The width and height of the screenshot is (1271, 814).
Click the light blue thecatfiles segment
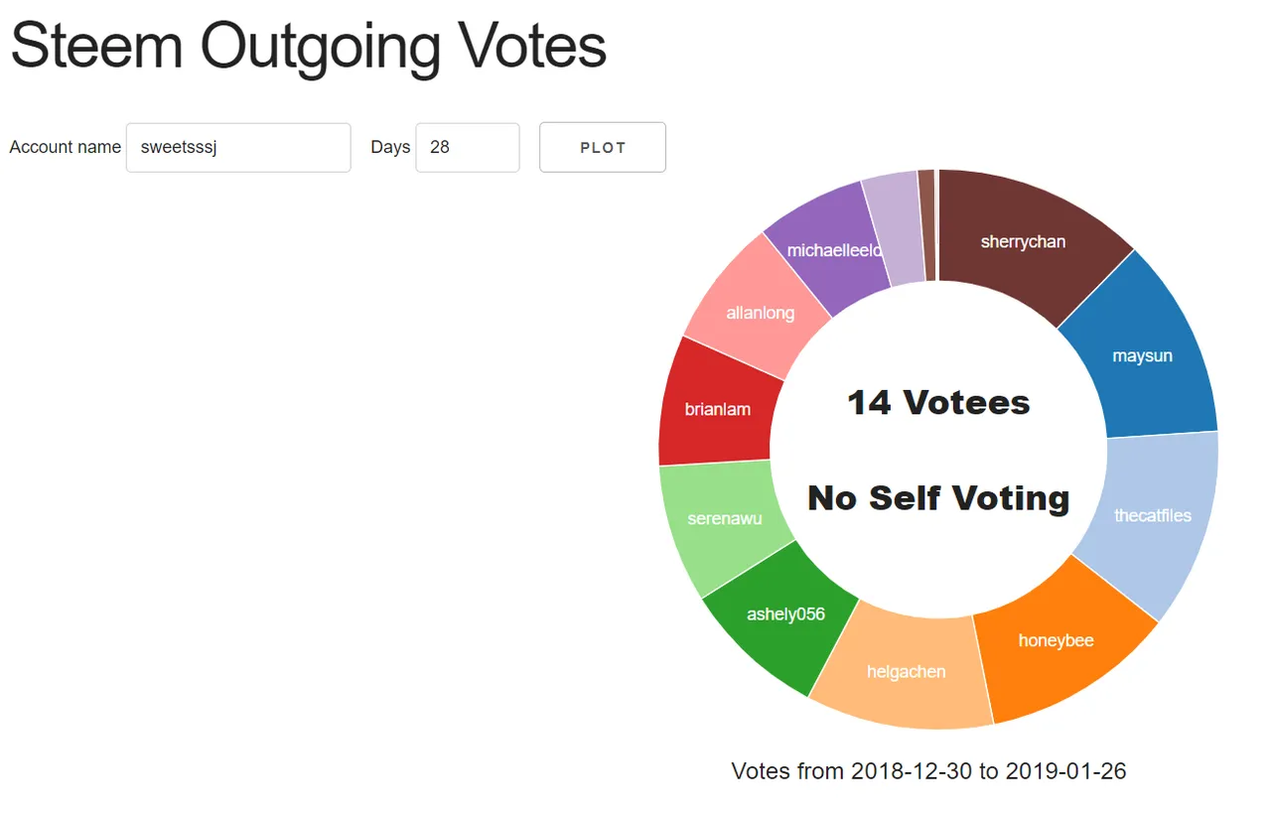click(1152, 516)
